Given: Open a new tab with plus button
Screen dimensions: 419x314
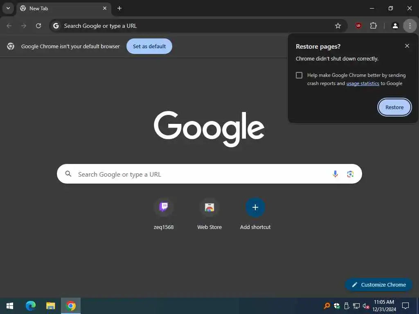Looking at the screenshot, I should coord(119,8).
